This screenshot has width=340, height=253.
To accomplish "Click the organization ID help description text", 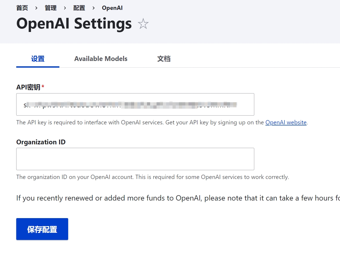I will tap(153, 177).
